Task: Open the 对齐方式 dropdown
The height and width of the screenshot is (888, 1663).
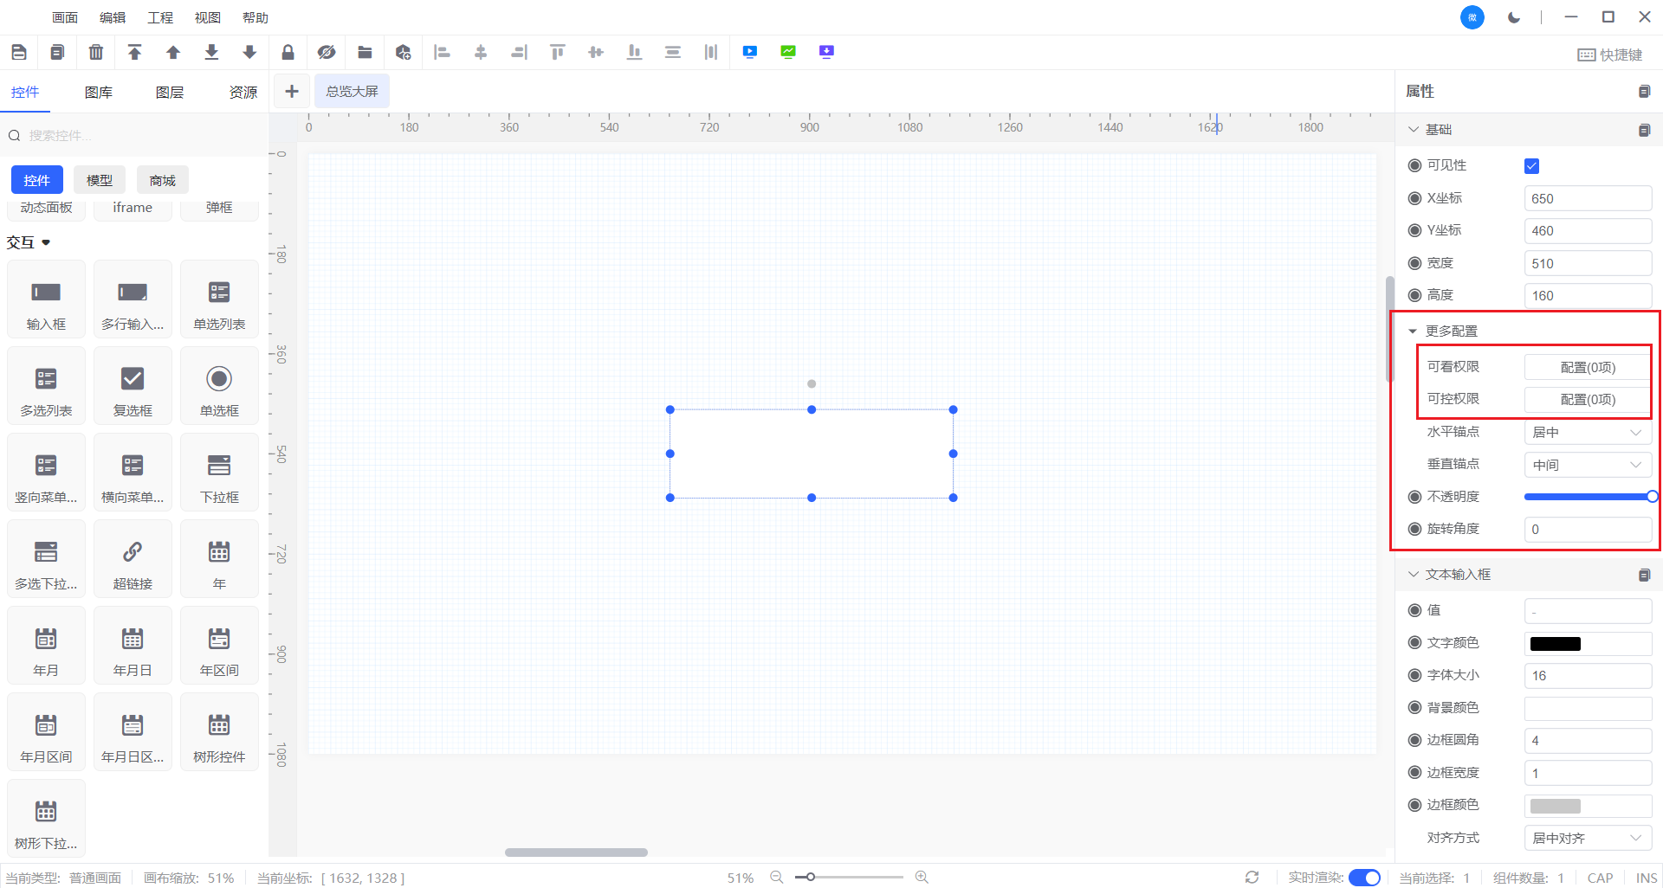Action: point(1587,838)
